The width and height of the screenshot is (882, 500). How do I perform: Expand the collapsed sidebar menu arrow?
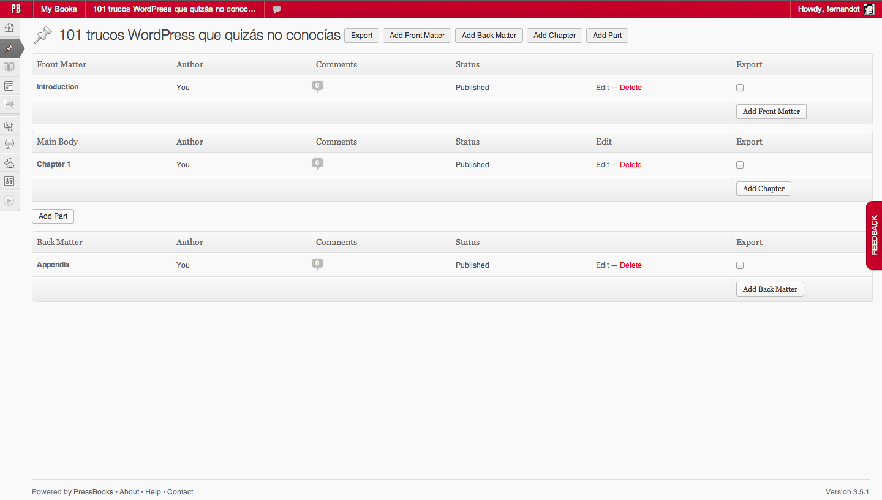click(9, 200)
